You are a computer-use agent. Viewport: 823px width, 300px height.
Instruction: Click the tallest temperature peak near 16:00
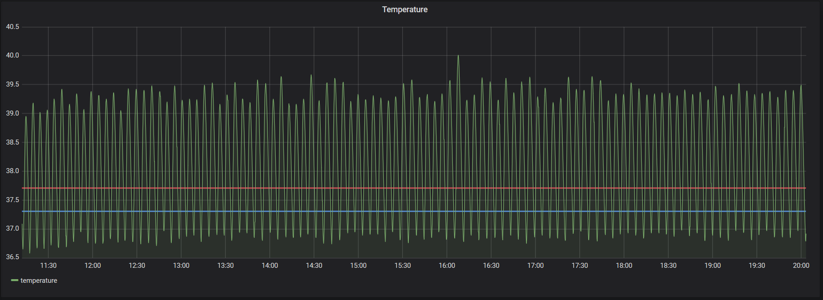458,57
